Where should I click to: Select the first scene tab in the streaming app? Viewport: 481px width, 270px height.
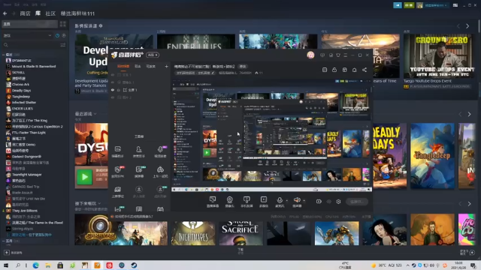pos(123,66)
